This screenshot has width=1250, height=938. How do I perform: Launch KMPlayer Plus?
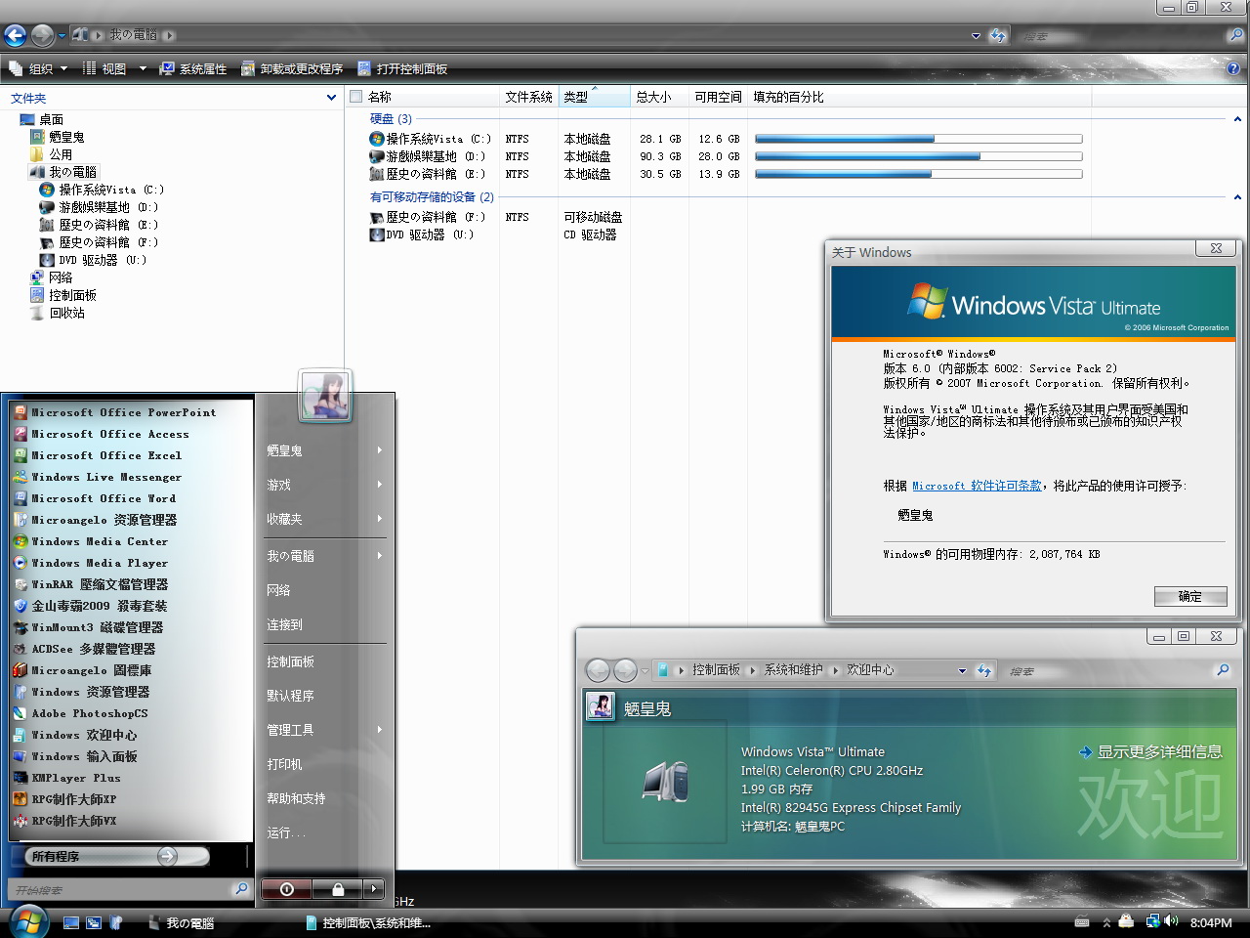click(67, 778)
